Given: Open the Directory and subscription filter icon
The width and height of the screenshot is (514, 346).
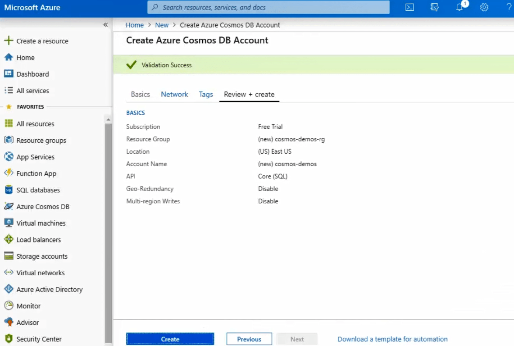Looking at the screenshot, I should pos(434,7).
